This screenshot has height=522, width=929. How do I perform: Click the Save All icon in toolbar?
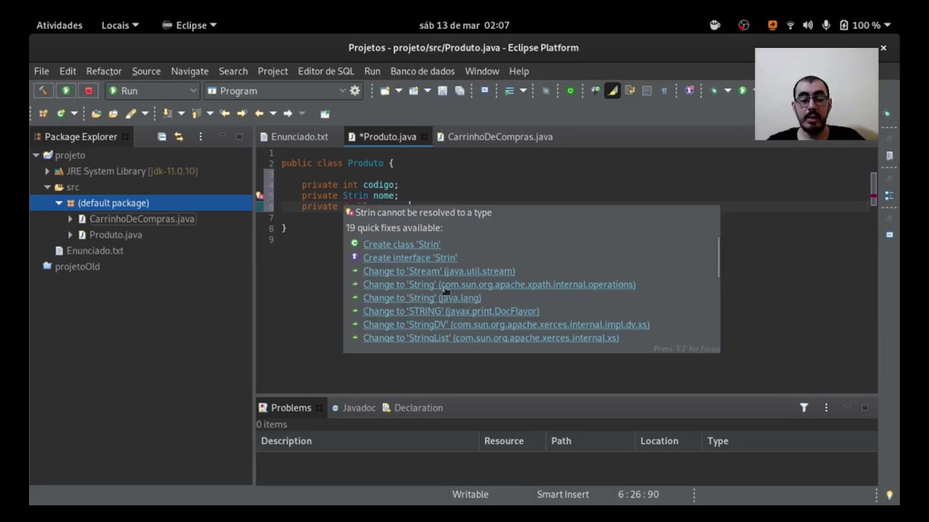[x=459, y=91]
